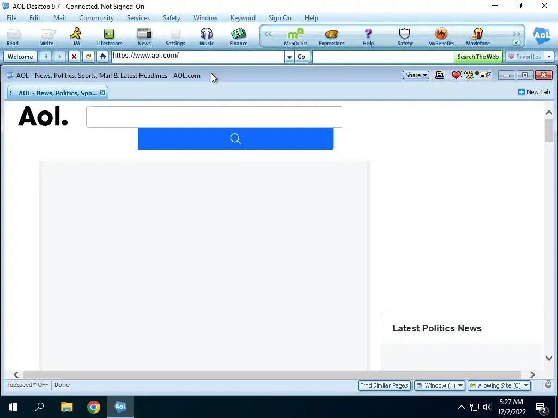Click the horizontal scrollbar right arrow
The height and width of the screenshot is (418, 558).
pos(532,374)
